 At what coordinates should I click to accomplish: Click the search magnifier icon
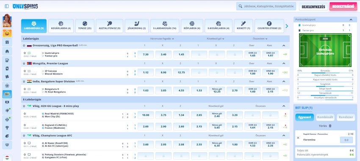coord(241,6)
